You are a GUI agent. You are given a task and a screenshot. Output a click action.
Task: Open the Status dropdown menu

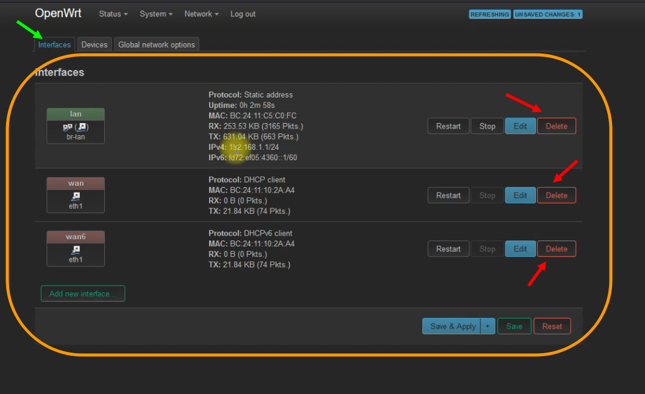[x=113, y=14]
